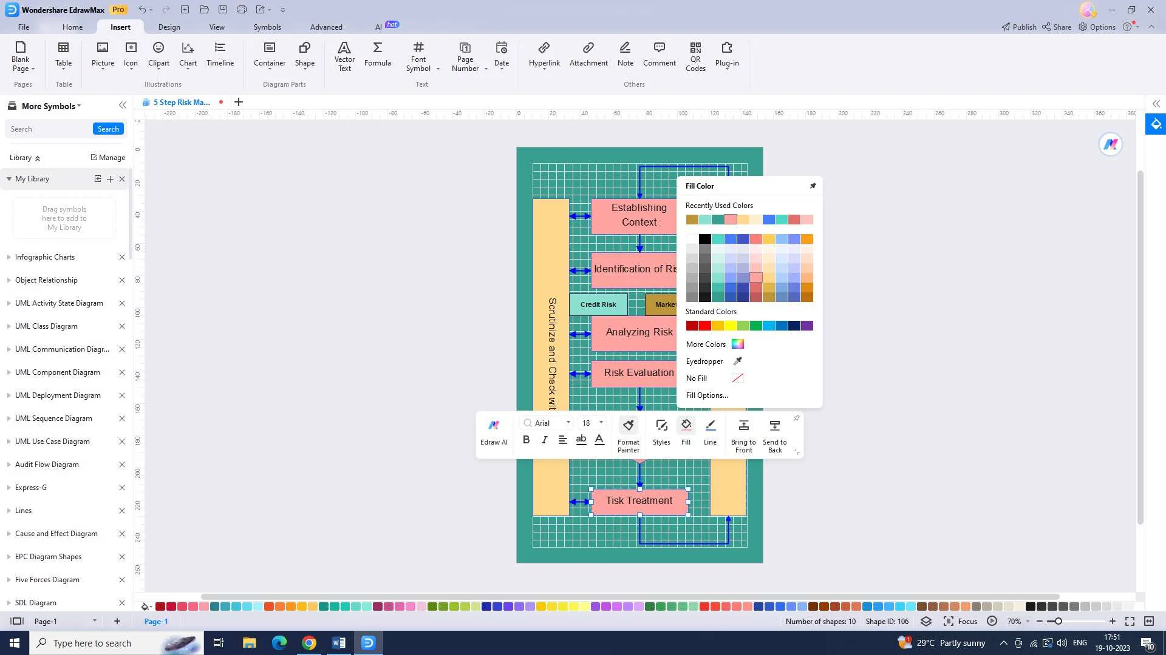Click Fill Options button in Fill Color
The image size is (1166, 655).
point(707,395)
